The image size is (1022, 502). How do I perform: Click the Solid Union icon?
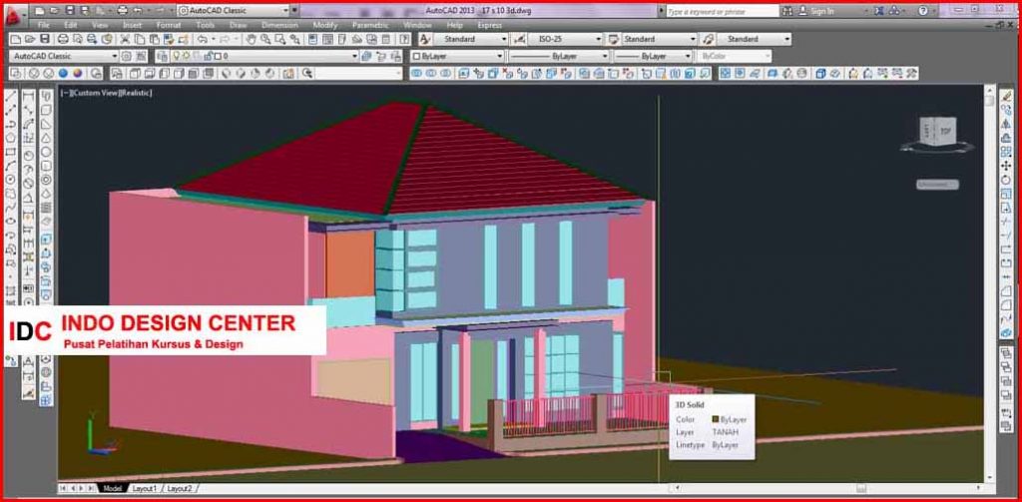tap(416, 73)
